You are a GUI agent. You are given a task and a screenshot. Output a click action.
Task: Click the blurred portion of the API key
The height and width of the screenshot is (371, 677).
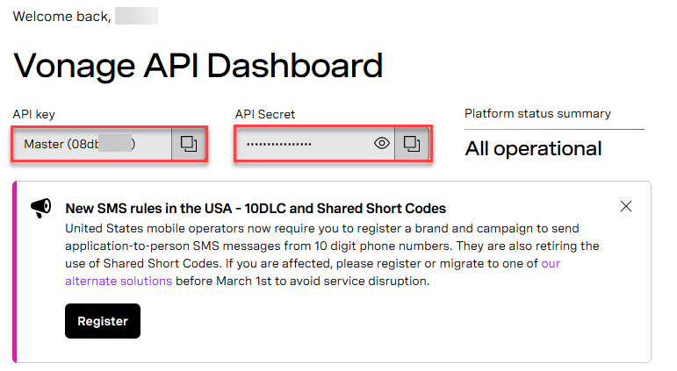[112, 144]
